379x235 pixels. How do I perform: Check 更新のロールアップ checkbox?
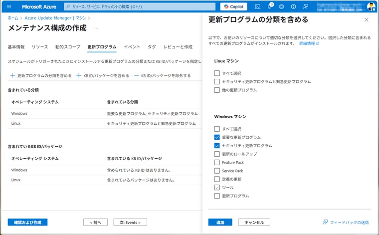(x=217, y=154)
